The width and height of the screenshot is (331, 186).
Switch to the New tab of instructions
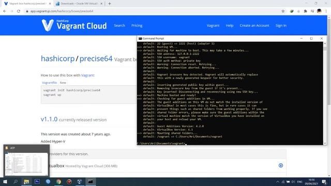[63, 83]
